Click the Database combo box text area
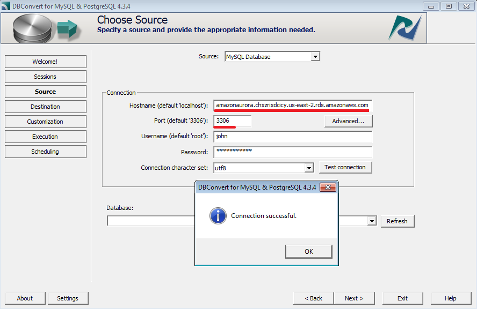477x309 pixels. click(x=151, y=221)
